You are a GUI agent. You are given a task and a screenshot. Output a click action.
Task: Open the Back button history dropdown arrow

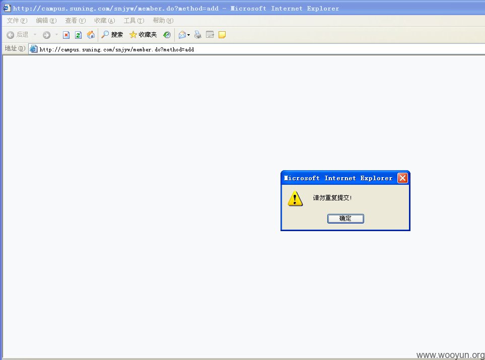click(35, 35)
